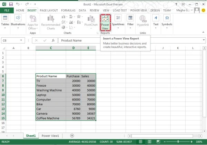Open the FORMULAS ribbon tab

68,10
